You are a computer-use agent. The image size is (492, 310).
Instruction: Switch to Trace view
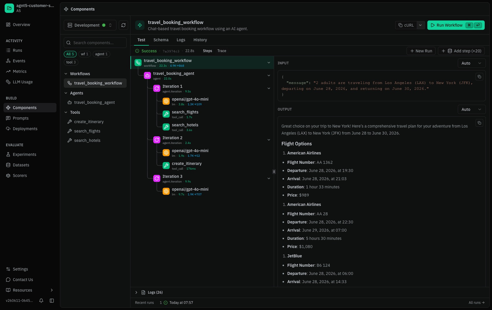(222, 51)
